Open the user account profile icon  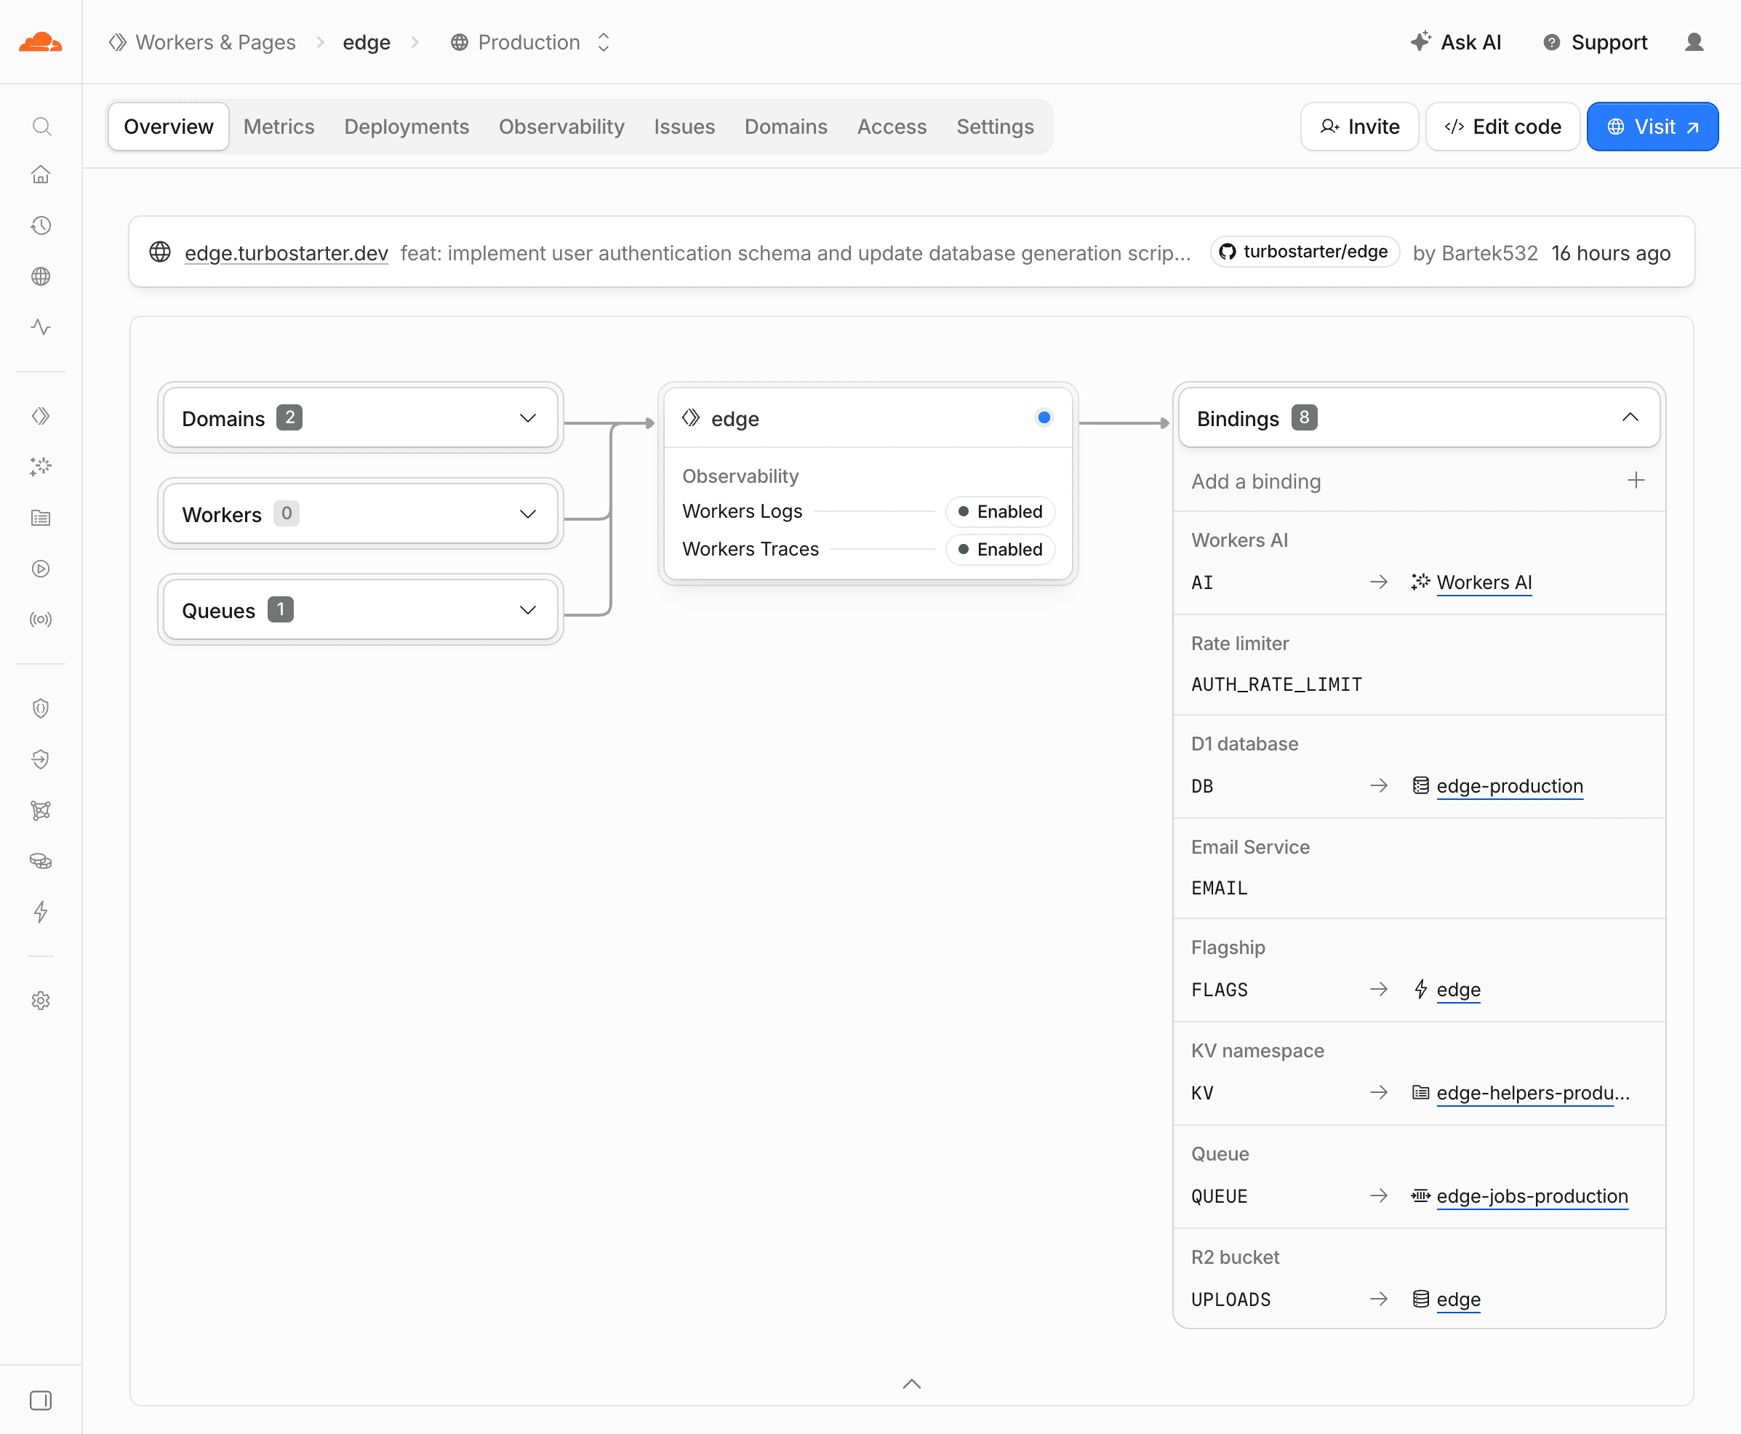coord(1694,42)
